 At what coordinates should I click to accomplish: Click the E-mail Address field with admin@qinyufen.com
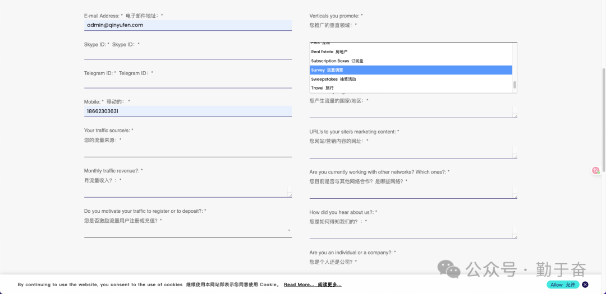coord(188,25)
